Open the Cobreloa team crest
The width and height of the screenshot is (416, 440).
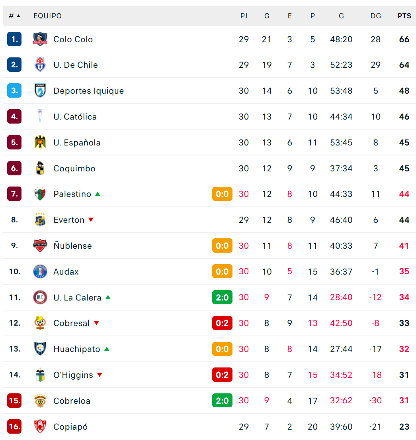coord(40,401)
